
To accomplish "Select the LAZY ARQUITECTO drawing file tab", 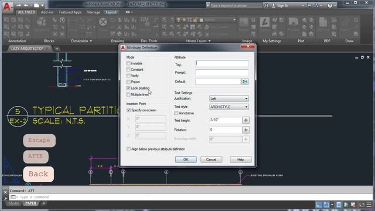I will (28, 49).
